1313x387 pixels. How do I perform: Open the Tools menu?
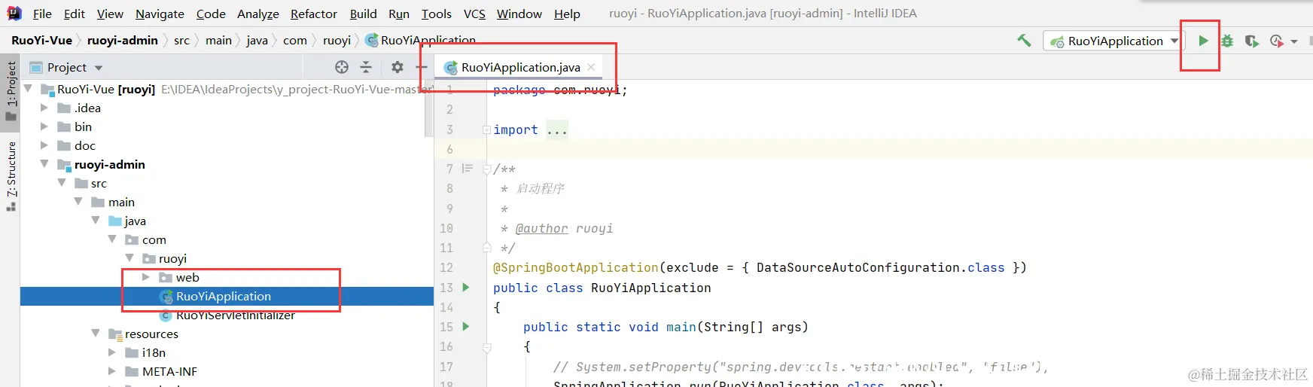pos(437,14)
